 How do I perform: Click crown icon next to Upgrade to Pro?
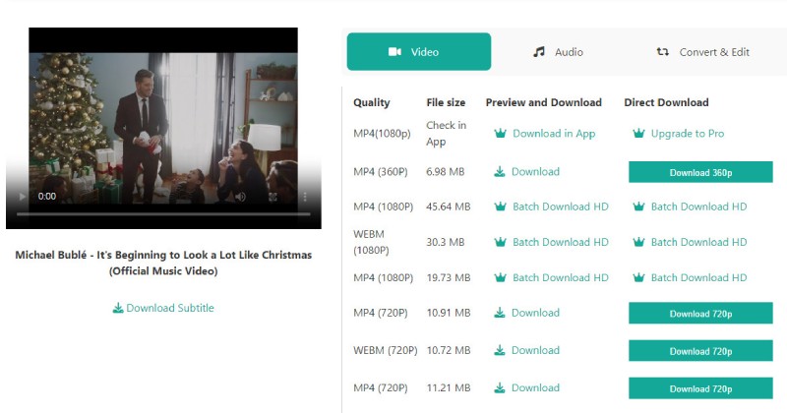tap(638, 134)
